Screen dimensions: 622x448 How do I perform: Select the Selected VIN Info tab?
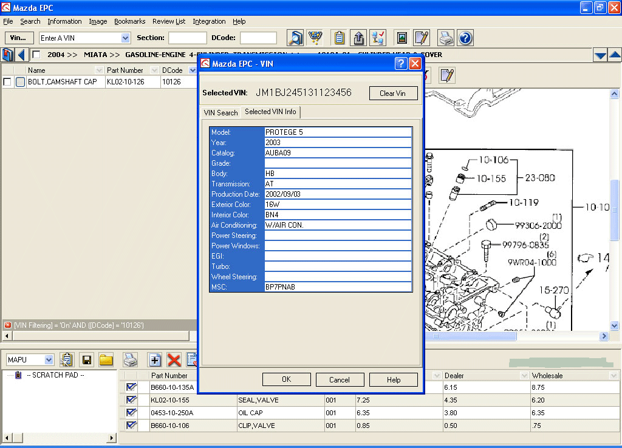[270, 112]
